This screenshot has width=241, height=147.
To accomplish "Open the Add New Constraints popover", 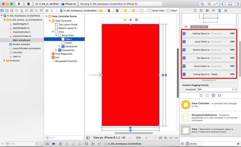I will 171,138.
